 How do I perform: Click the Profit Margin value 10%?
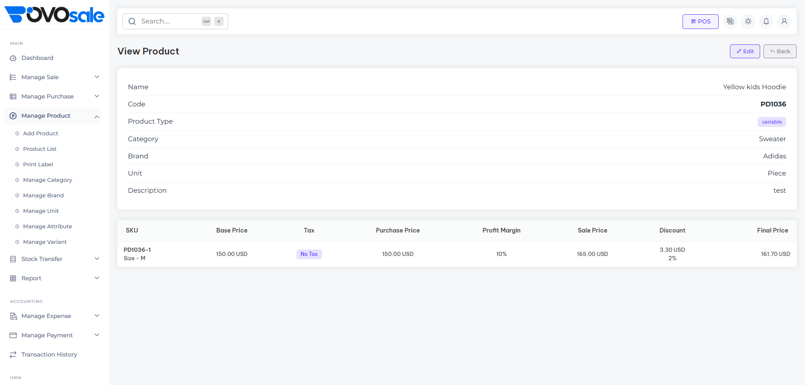click(501, 254)
